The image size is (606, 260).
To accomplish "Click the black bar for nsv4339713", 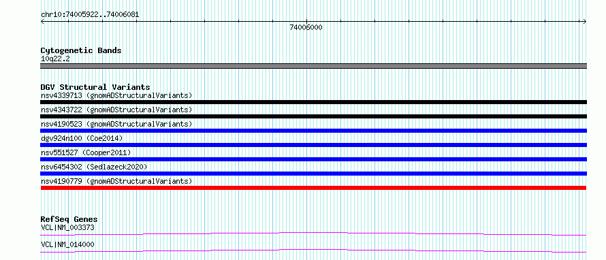I will point(313,102).
